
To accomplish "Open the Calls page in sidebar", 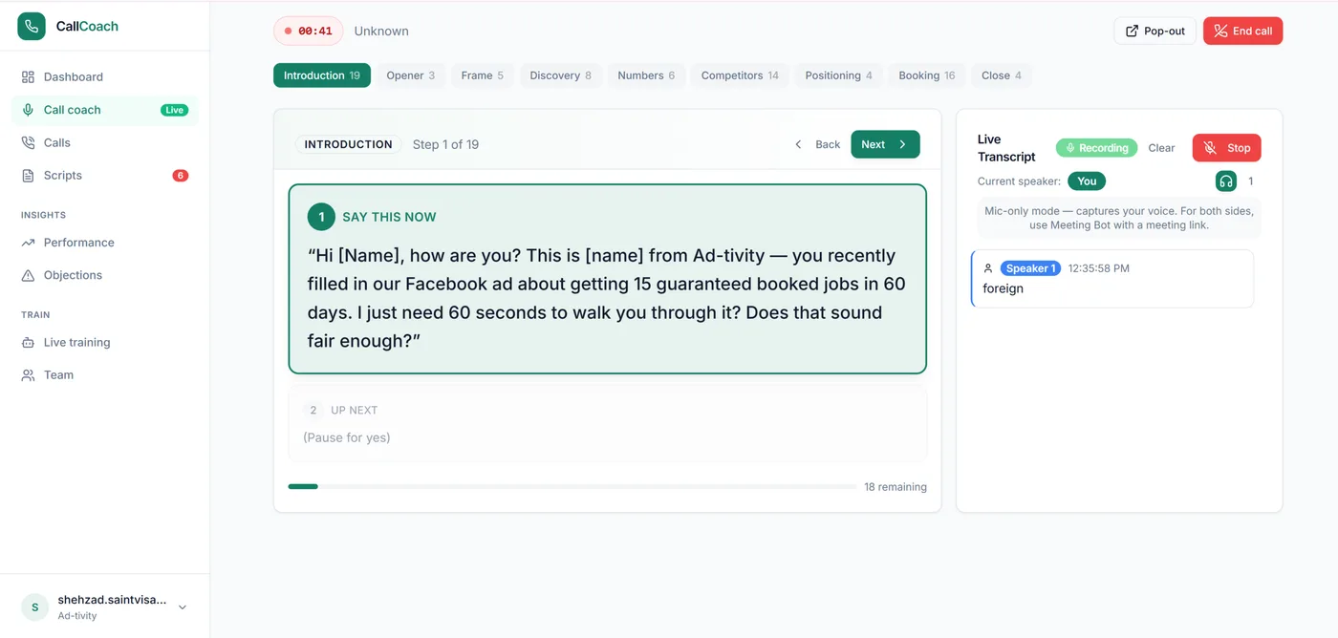I will [x=105, y=142].
